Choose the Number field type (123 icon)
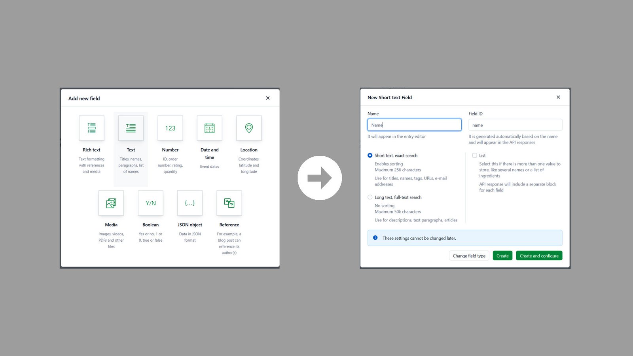The image size is (633, 356). click(170, 128)
